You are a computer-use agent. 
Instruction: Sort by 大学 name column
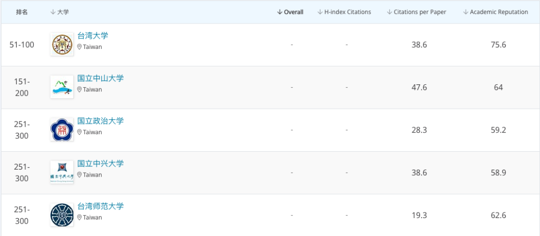(59, 12)
